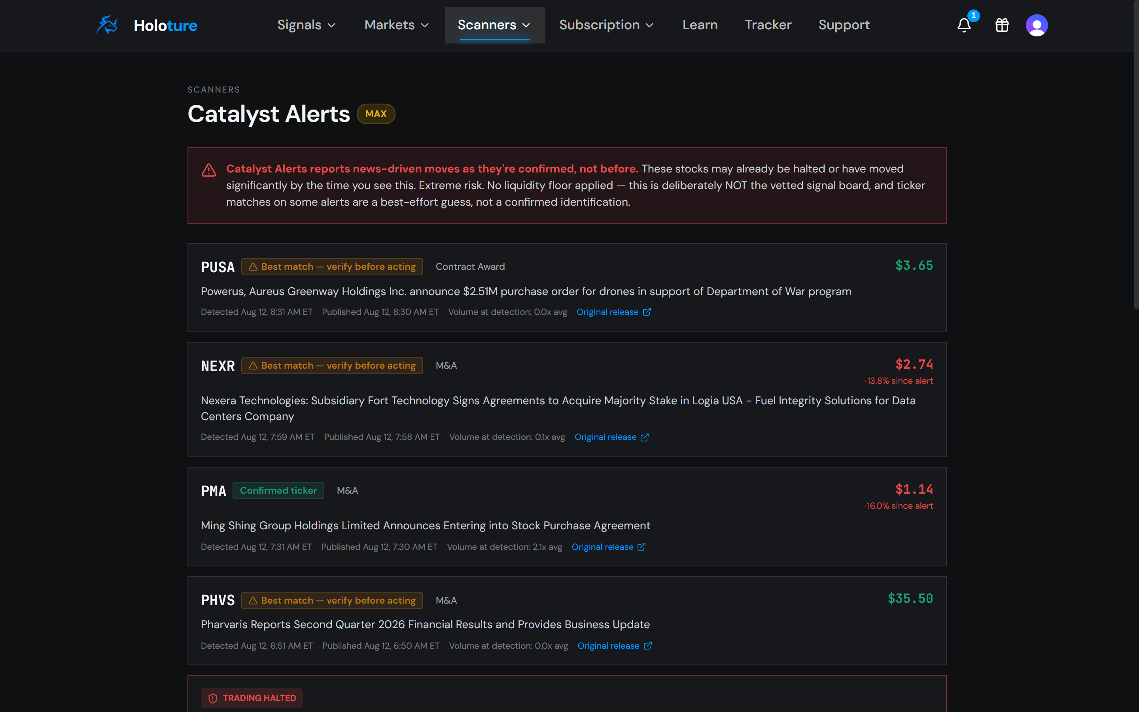Click the -13.8% since alert text
Screen dimensions: 1139x712
click(x=897, y=381)
